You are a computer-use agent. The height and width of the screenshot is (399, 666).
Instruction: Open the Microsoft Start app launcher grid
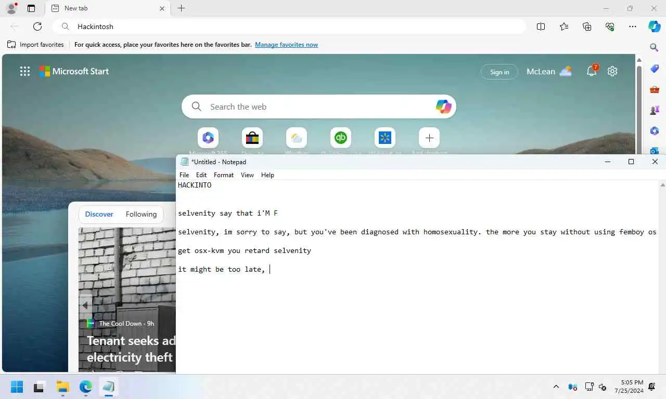25,71
